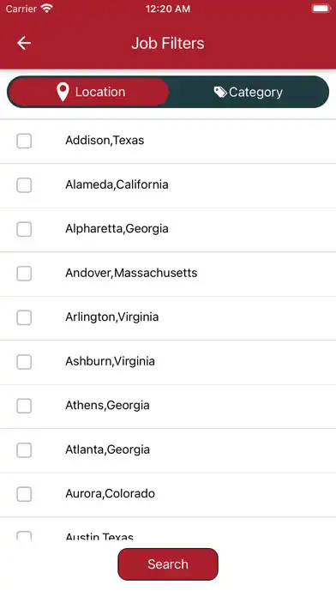Tick the Aurora, Colorado checkbox

(x=24, y=494)
